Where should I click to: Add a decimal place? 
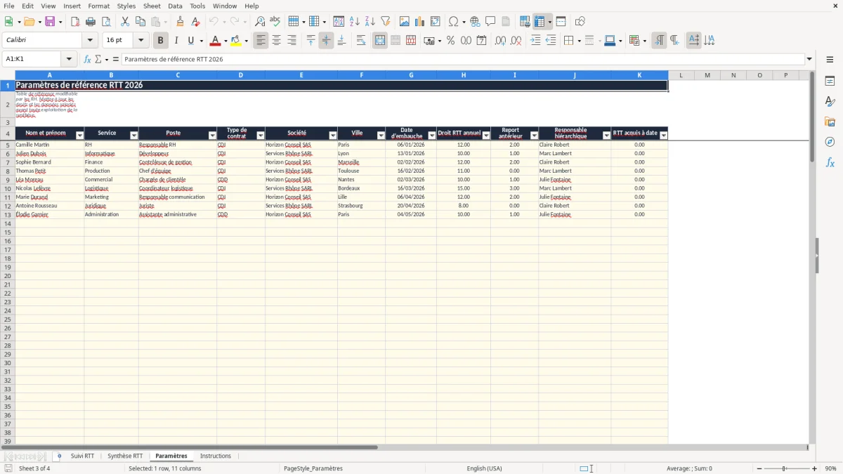501,41
